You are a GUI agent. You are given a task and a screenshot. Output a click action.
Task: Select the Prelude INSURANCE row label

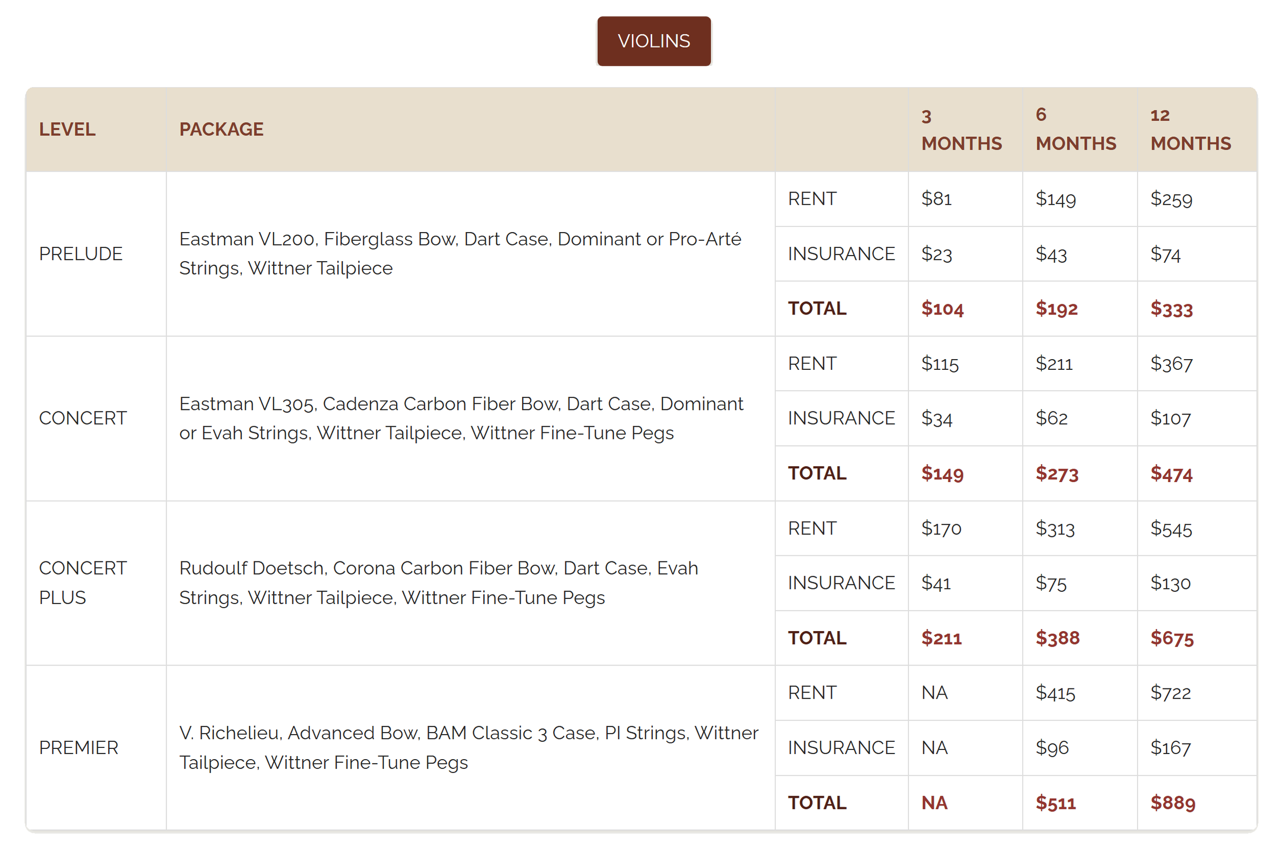pos(841,253)
